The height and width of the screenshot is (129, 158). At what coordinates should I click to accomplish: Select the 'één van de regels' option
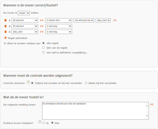pos(43,48)
